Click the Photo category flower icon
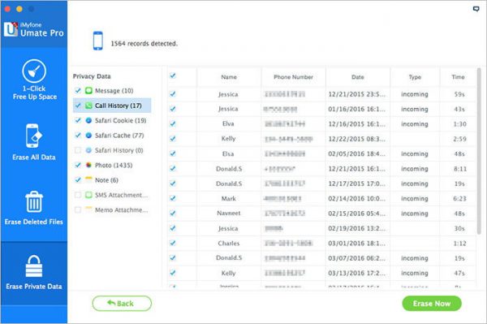 88,166
